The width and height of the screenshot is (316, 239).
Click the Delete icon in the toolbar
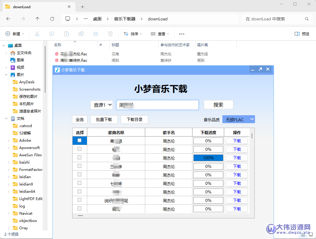point(110,34)
